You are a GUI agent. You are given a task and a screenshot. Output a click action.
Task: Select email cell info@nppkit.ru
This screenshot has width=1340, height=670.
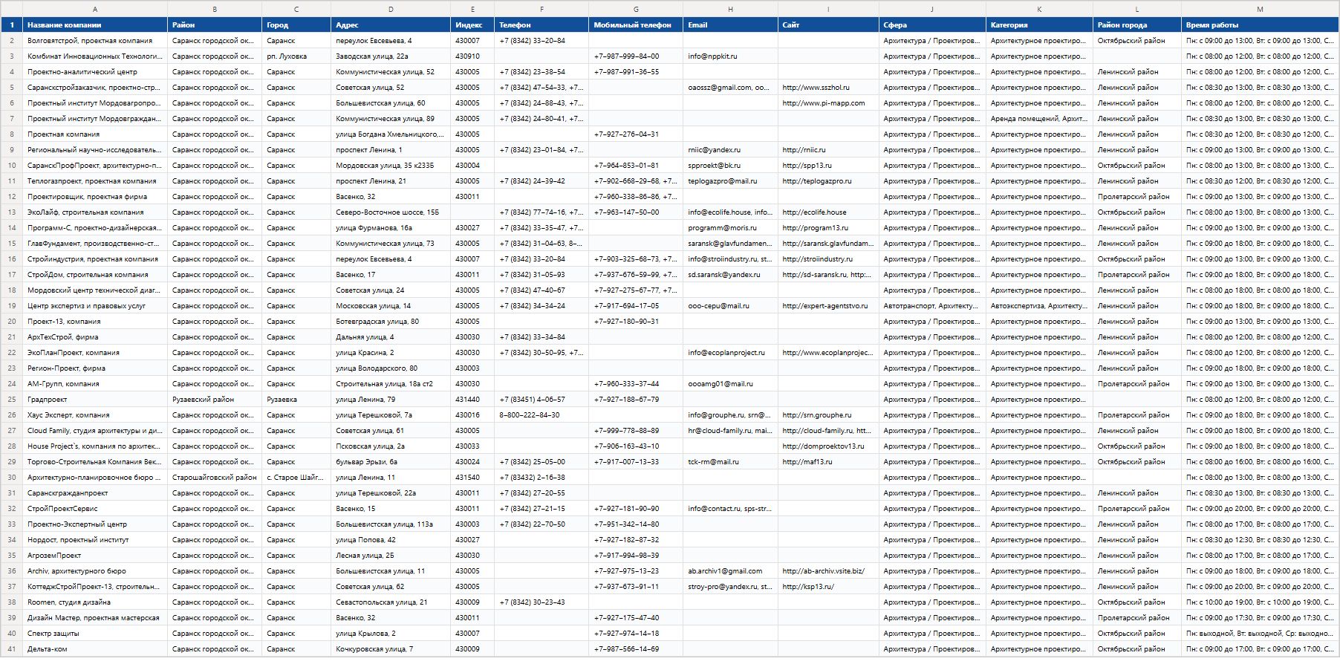pyautogui.click(x=730, y=56)
